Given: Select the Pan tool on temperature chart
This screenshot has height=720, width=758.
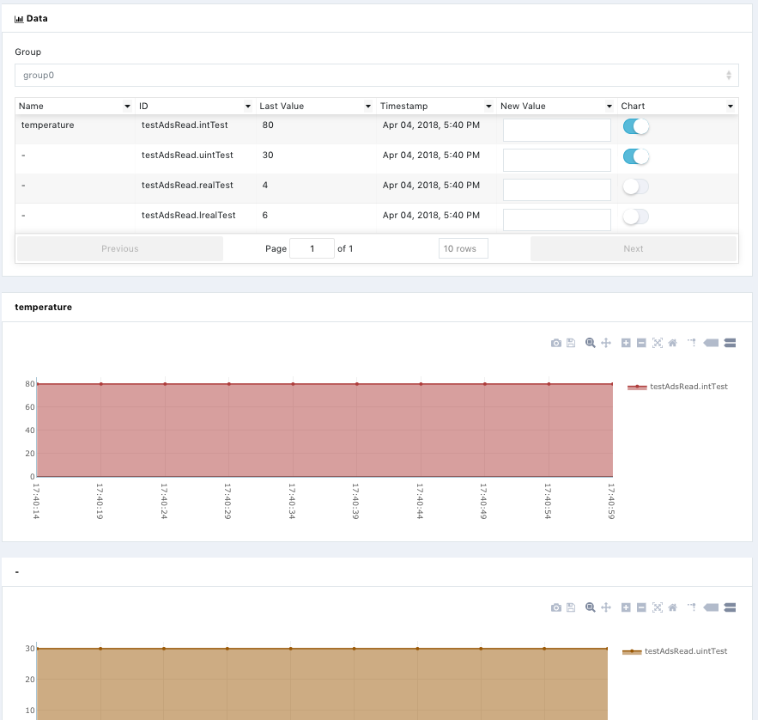Looking at the screenshot, I should [606, 343].
